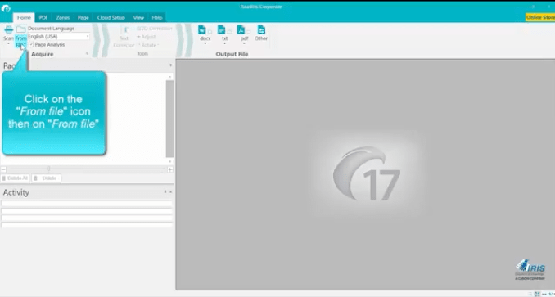The height and width of the screenshot is (297, 555).
Task: Open the Zones ribbon tab
Action: (x=63, y=17)
